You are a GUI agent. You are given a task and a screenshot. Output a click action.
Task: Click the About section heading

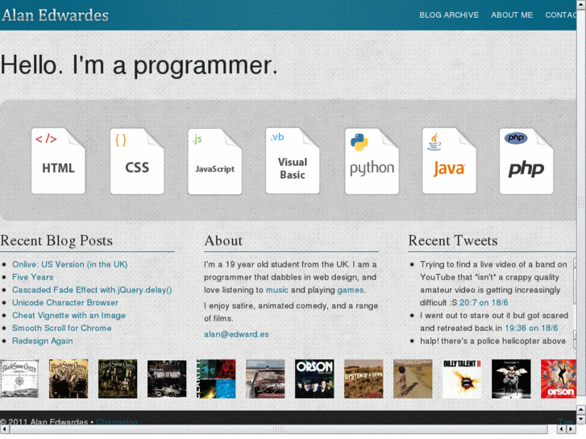(223, 241)
